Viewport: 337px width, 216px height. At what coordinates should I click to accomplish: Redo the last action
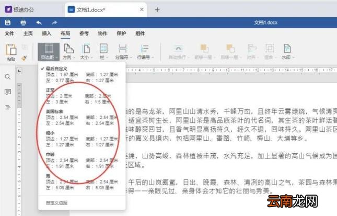click(54, 22)
